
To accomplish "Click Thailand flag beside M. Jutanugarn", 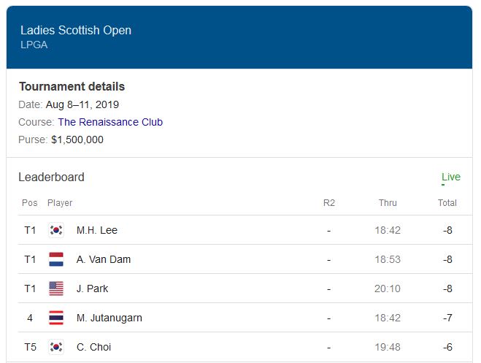I will (x=56, y=318).
